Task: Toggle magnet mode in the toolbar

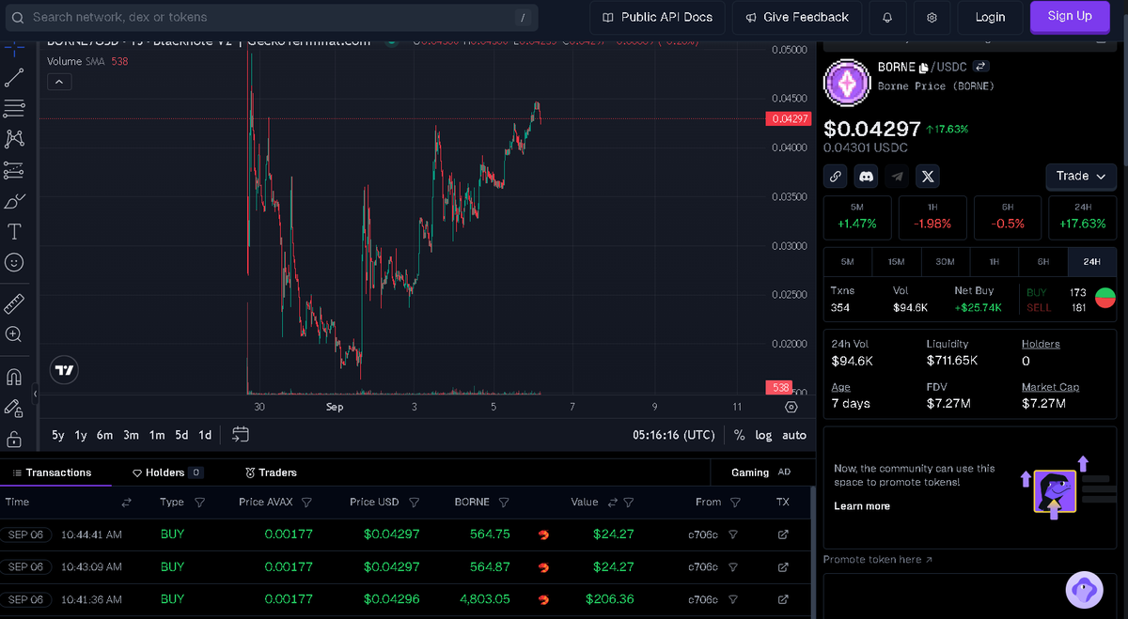Action: [x=13, y=376]
